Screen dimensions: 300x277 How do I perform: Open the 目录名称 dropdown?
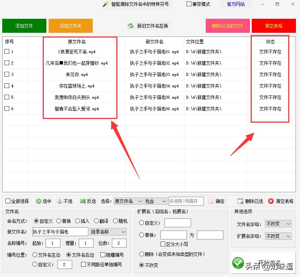(x=109, y=232)
